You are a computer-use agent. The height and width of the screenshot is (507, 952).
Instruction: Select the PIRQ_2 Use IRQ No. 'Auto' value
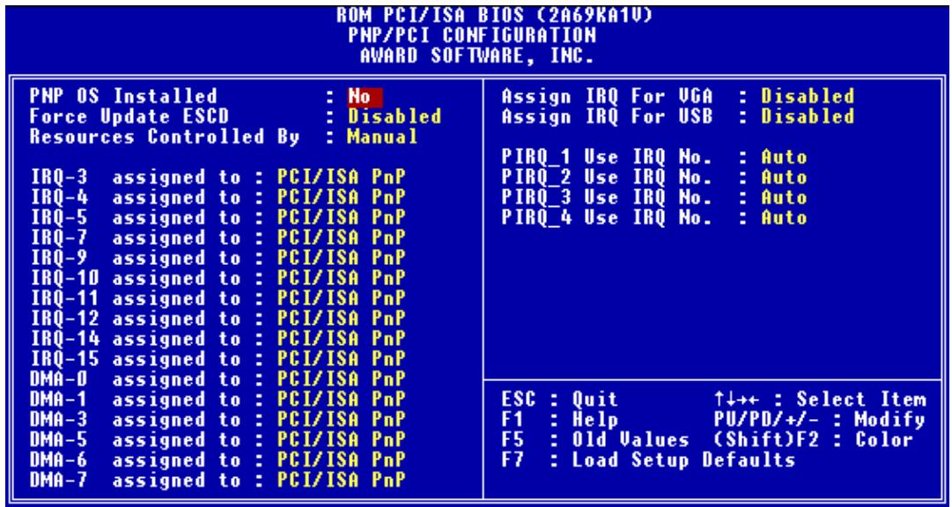pyautogui.click(x=784, y=178)
